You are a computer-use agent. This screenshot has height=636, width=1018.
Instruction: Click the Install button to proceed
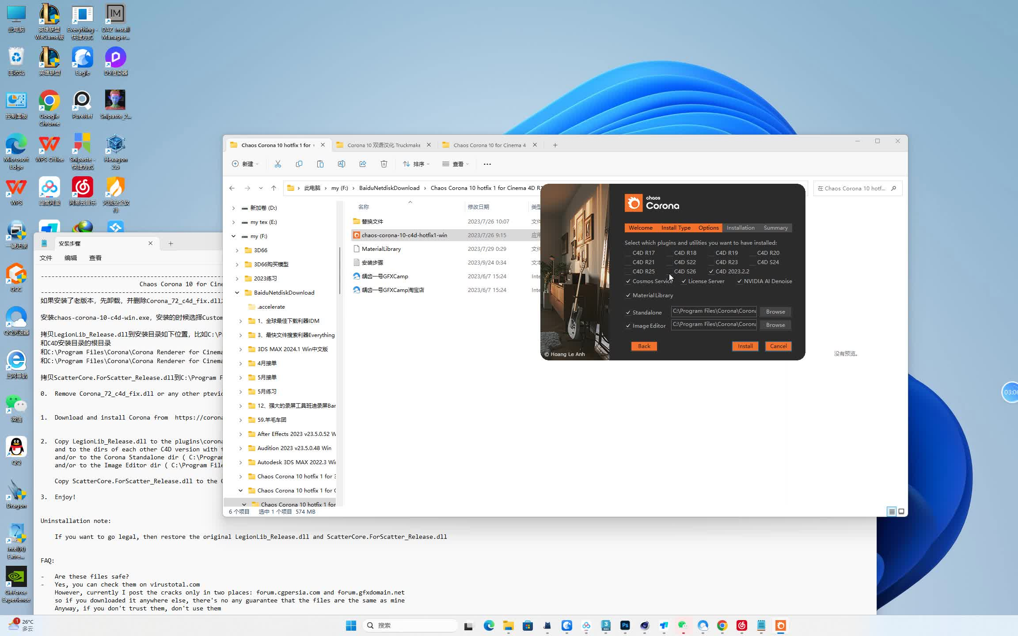pyautogui.click(x=745, y=346)
